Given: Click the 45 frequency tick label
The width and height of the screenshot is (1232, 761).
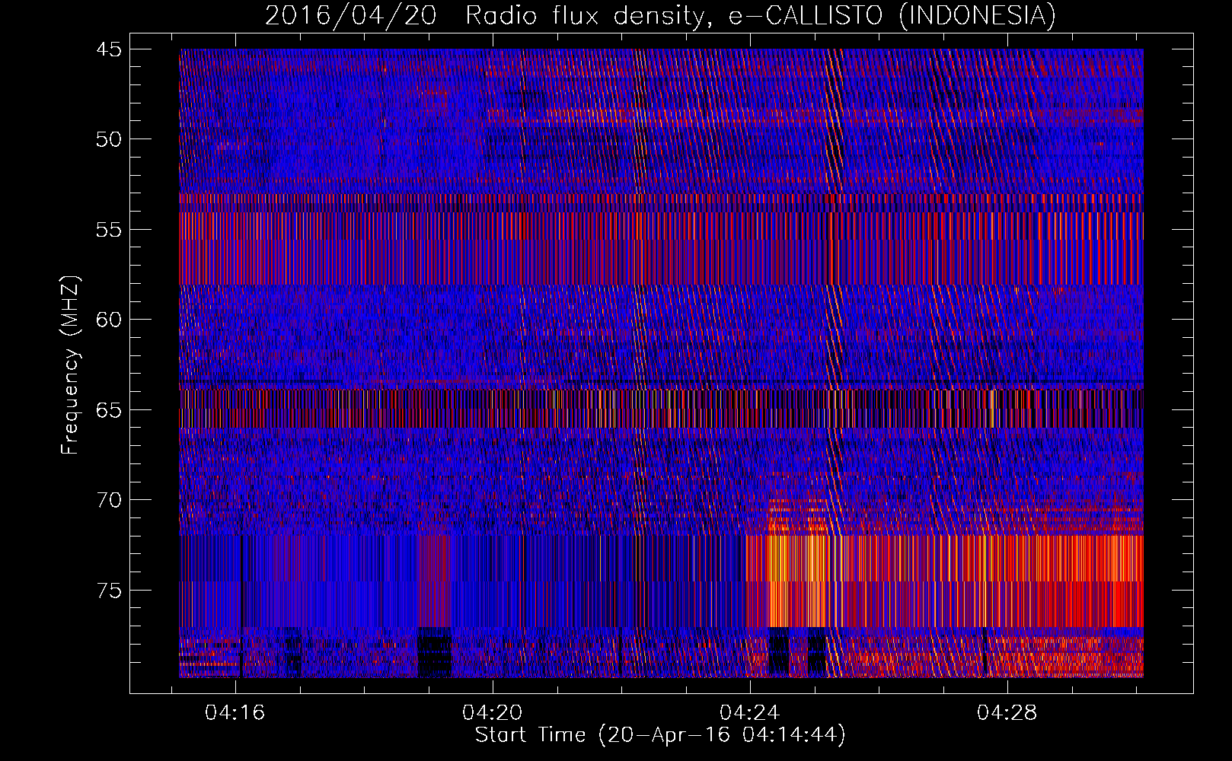Looking at the screenshot, I should tap(109, 49).
